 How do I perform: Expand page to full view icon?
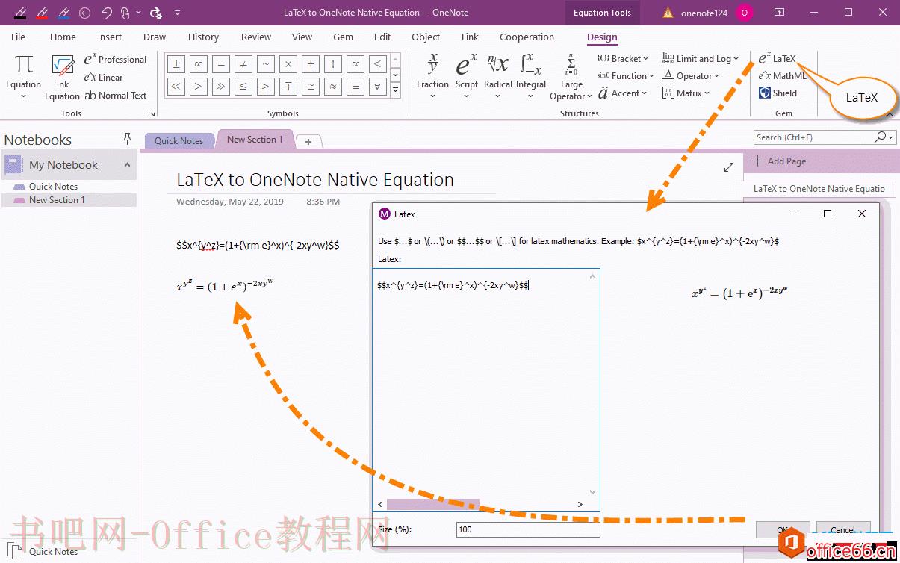click(729, 167)
